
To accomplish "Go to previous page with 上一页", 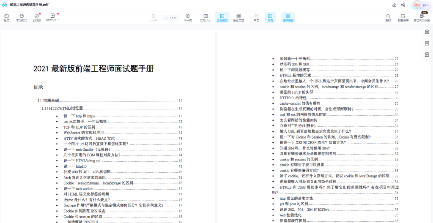I will (x=153, y=18).
